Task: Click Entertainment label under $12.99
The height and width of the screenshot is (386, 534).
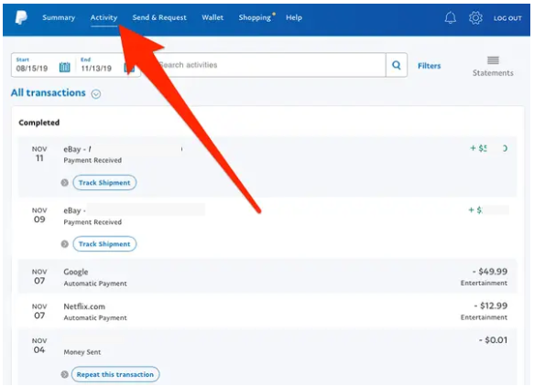Action: (x=484, y=317)
